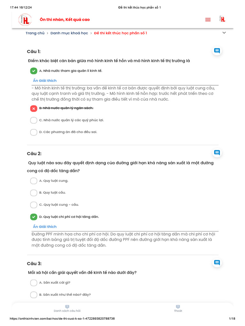Click the Danh sách câu hỏi icon

click(x=67, y=307)
